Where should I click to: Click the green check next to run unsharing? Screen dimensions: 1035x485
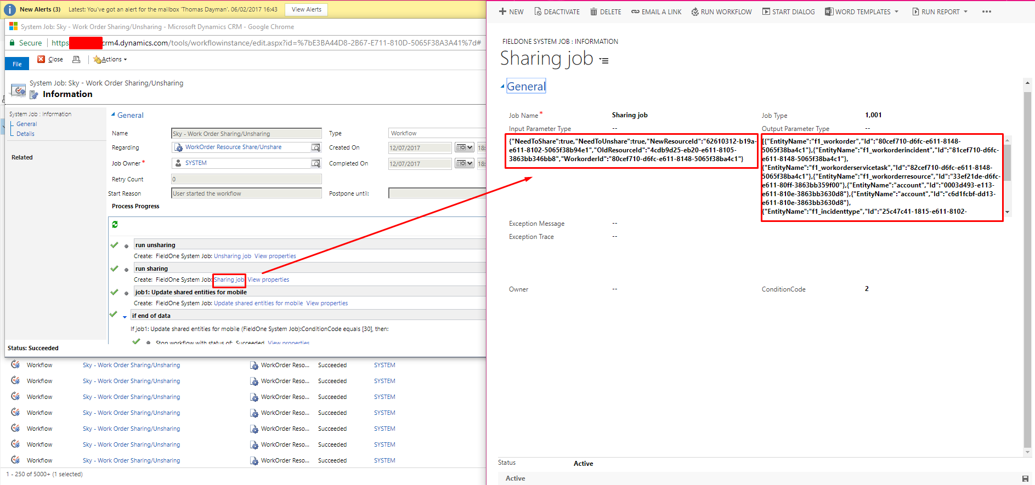tap(114, 245)
